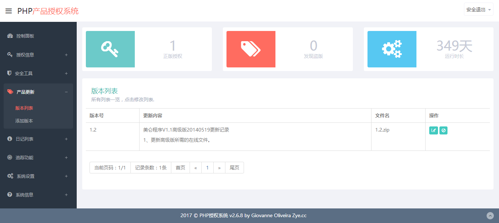
Task: Open the 日记列表 menu label
Action: point(24,139)
